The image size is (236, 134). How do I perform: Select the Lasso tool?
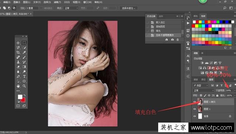pyautogui.click(x=18, y=48)
